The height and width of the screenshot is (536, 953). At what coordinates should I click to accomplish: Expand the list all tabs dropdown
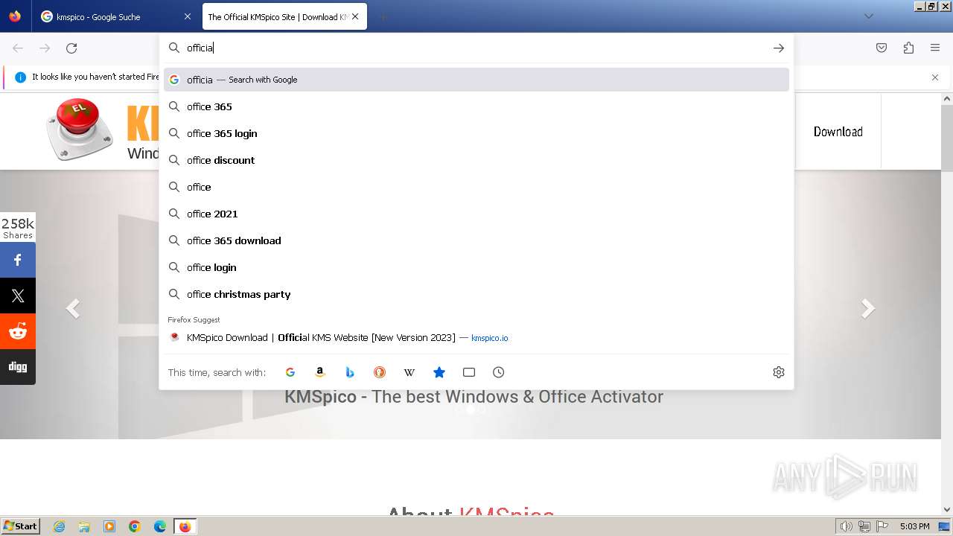click(868, 16)
